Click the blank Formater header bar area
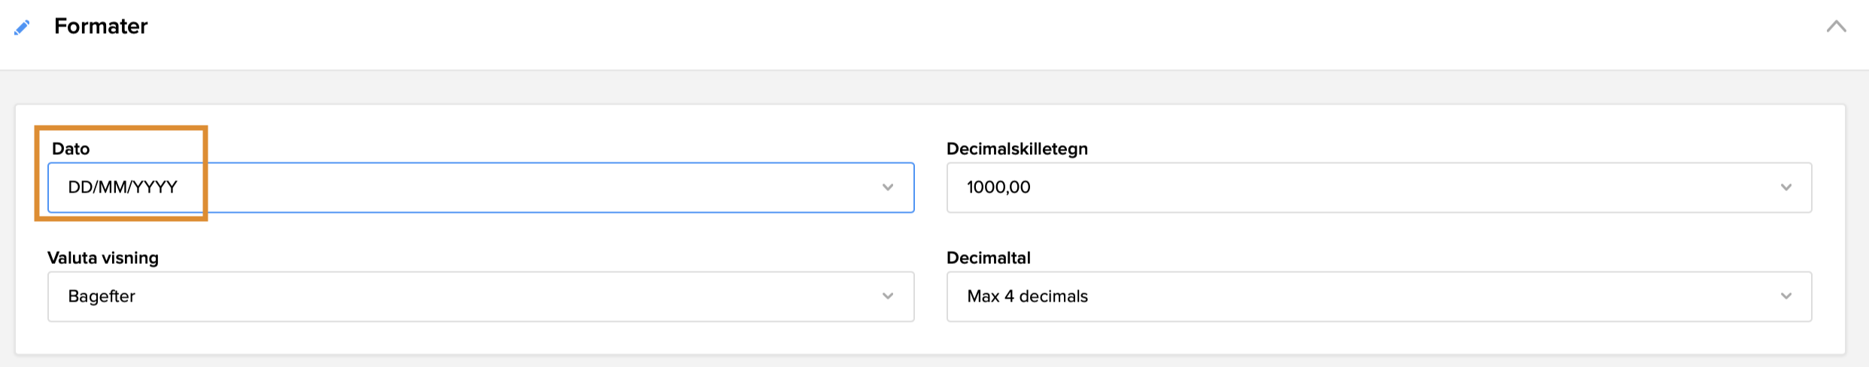 point(903,30)
